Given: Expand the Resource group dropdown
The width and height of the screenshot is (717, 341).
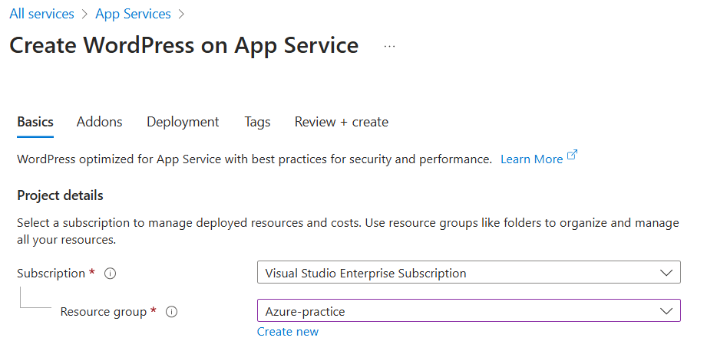Looking at the screenshot, I should [665, 310].
